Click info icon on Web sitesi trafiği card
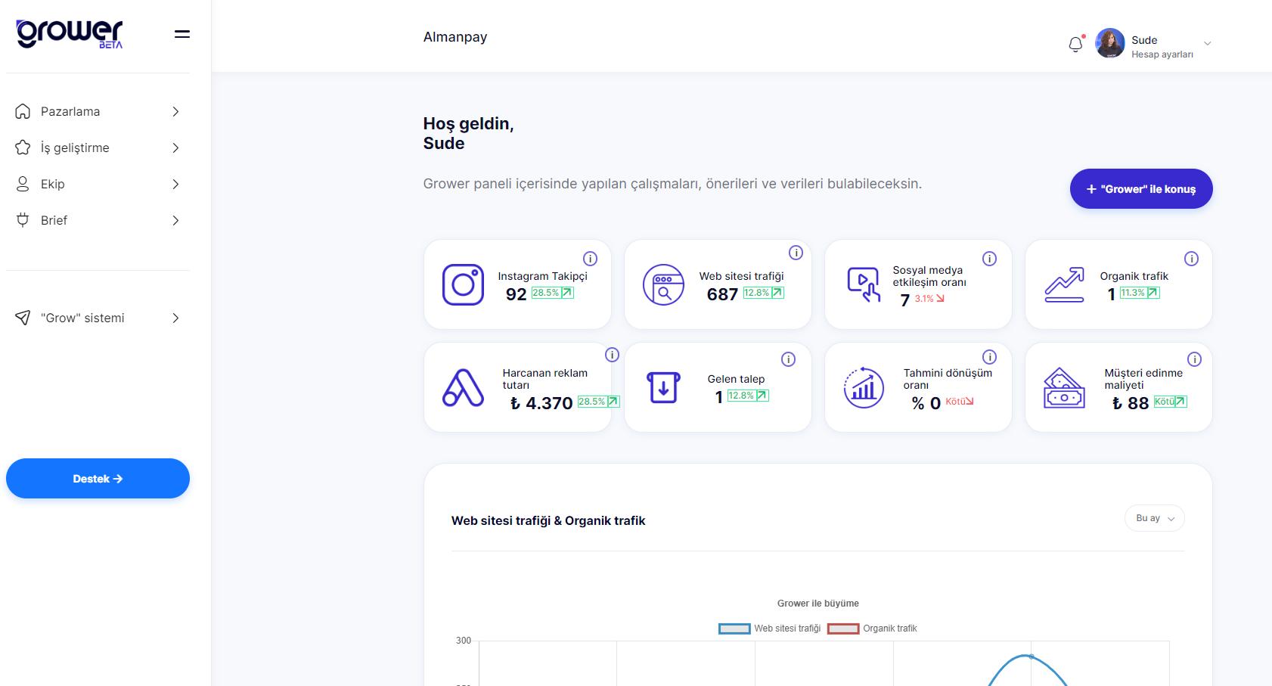Screen dimensions: 1272x686 (x=796, y=253)
